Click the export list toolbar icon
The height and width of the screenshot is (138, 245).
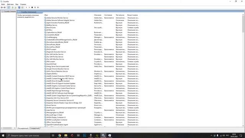pos(15,8)
